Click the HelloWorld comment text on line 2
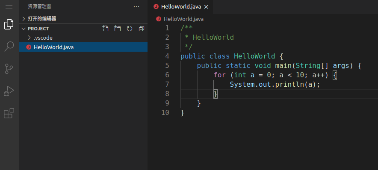 pos(213,37)
